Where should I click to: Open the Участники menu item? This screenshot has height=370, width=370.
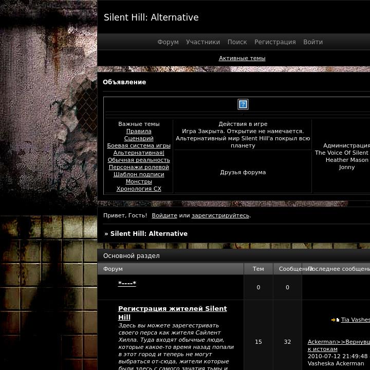click(203, 42)
